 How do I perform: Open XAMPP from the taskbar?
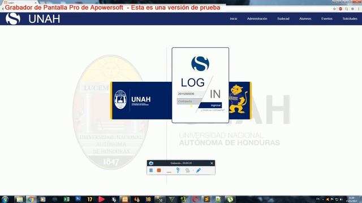point(125,199)
